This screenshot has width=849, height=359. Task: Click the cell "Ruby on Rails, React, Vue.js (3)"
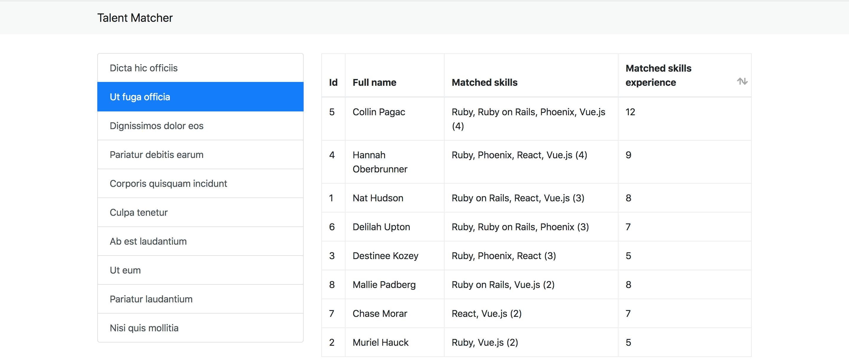tap(531, 198)
